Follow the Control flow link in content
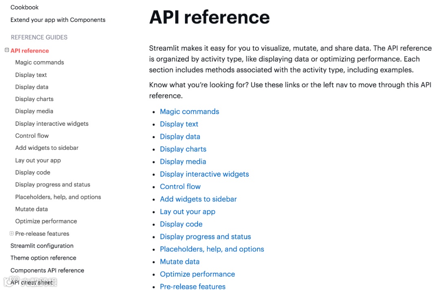The height and width of the screenshot is (290, 440). [x=180, y=187]
